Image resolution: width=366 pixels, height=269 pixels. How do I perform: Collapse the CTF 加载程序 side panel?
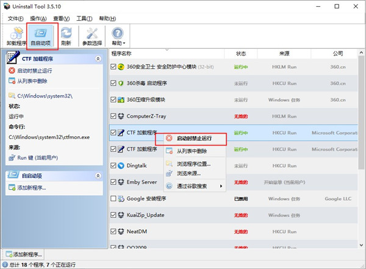click(98, 59)
